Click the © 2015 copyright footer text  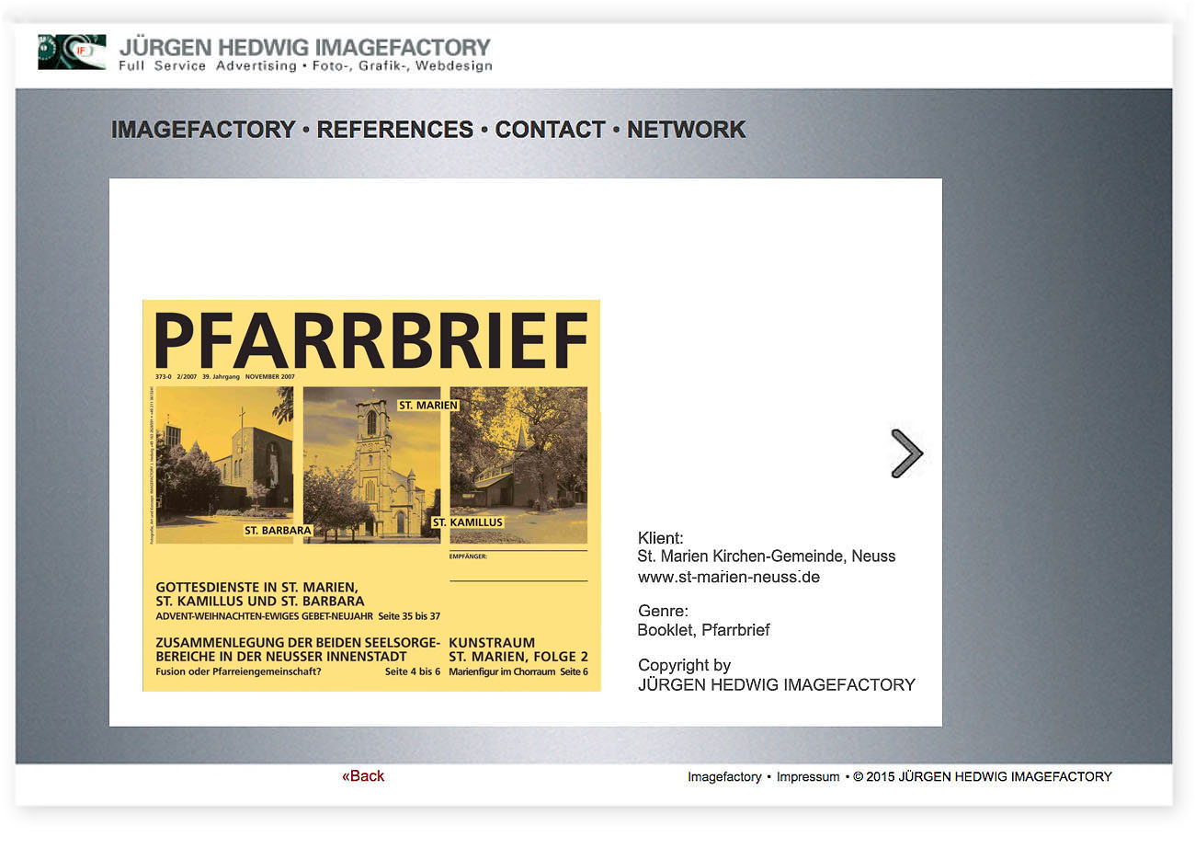click(x=982, y=777)
